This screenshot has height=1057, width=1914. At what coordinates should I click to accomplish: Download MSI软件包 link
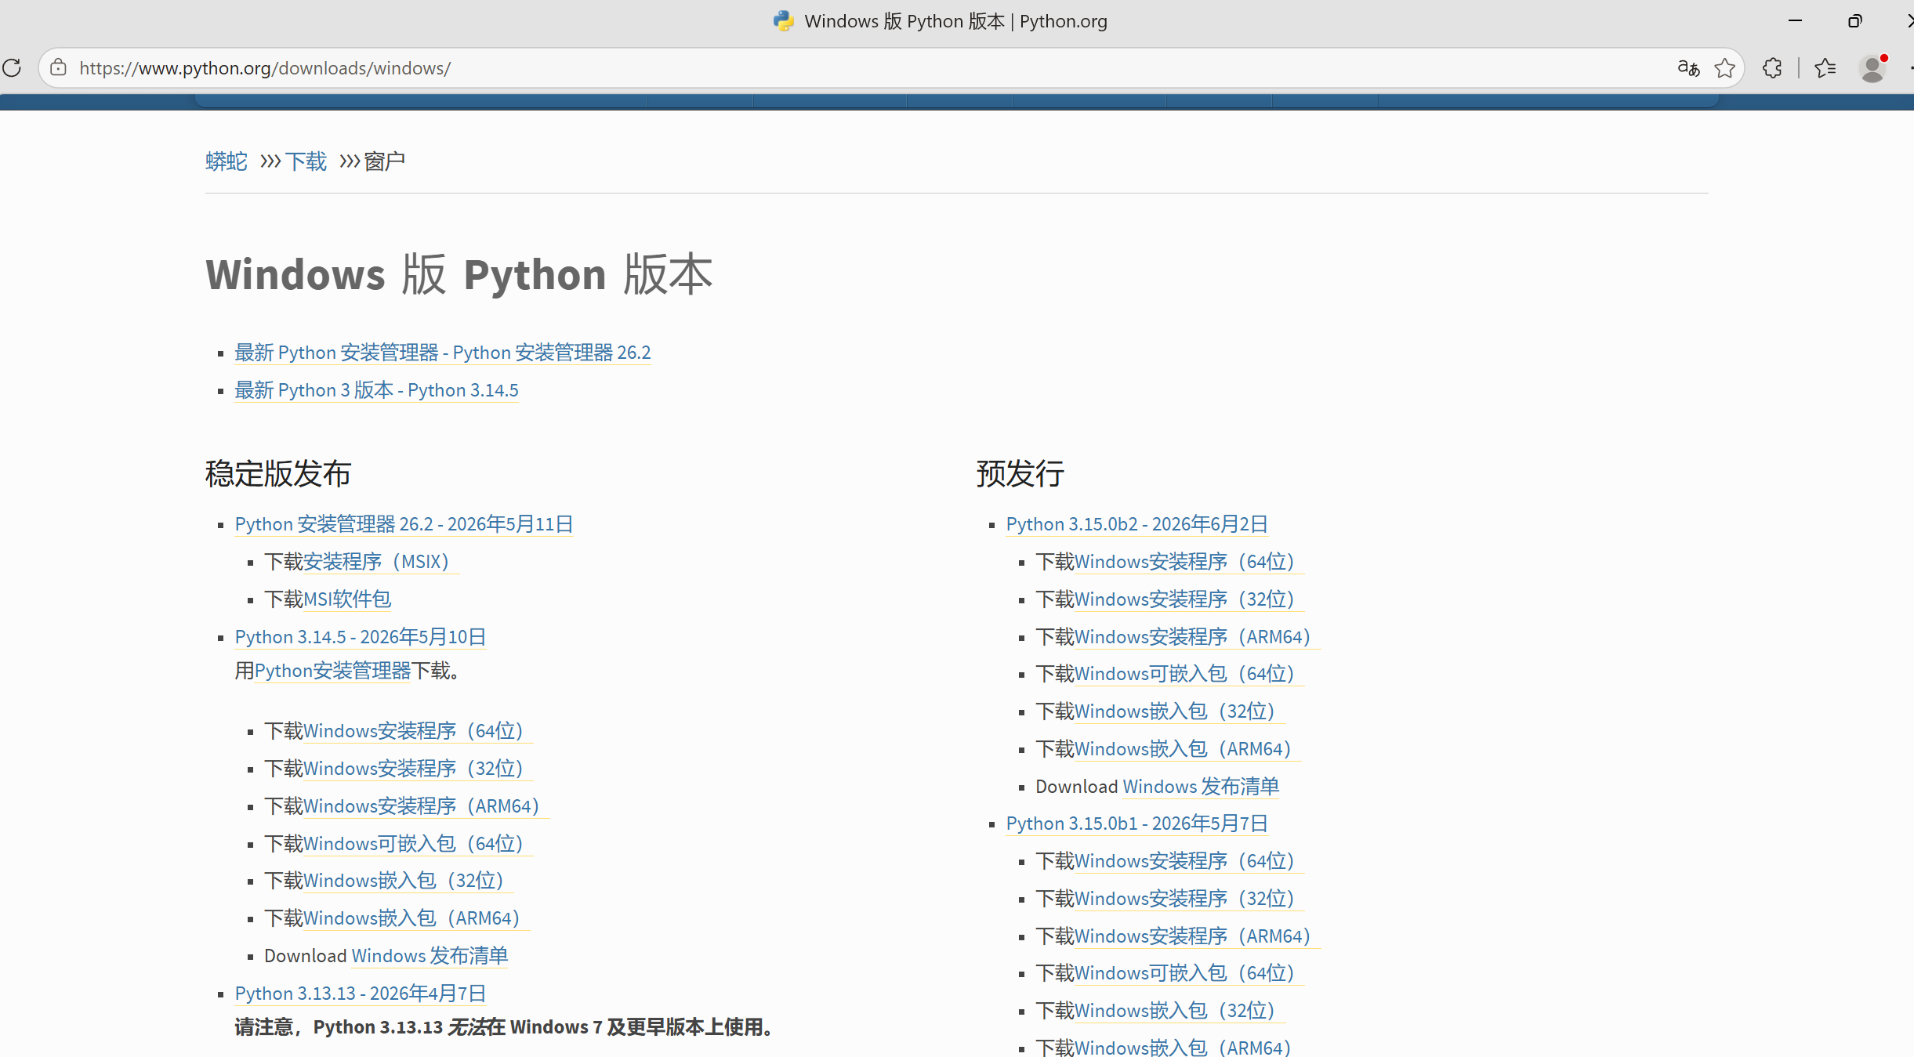pyautogui.click(x=347, y=599)
